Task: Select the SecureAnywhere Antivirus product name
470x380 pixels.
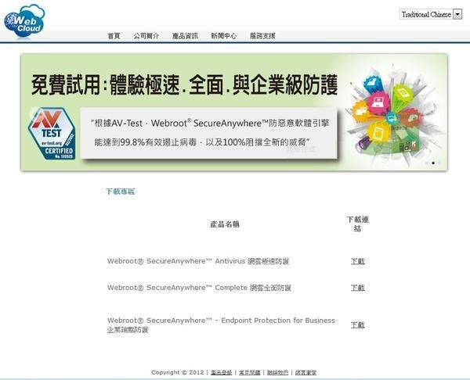Action: pos(198,261)
